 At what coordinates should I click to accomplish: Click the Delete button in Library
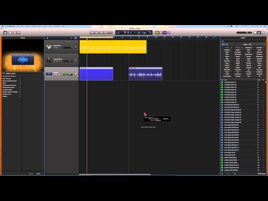point(31,173)
